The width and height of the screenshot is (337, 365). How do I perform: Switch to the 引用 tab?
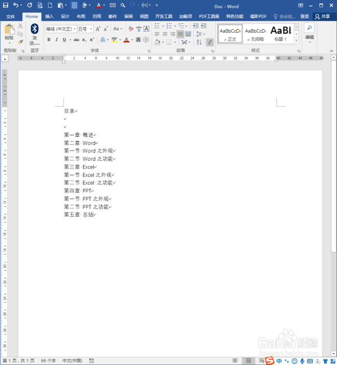(97, 16)
